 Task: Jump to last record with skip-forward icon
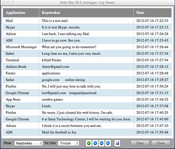click(108, 143)
